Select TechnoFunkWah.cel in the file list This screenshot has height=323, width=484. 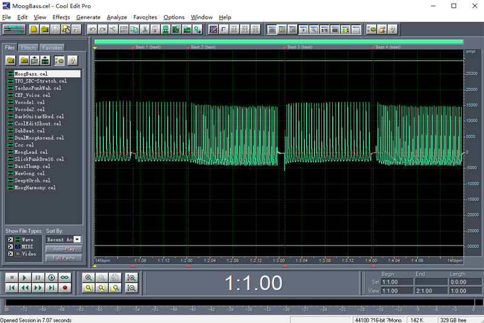[x=38, y=88]
